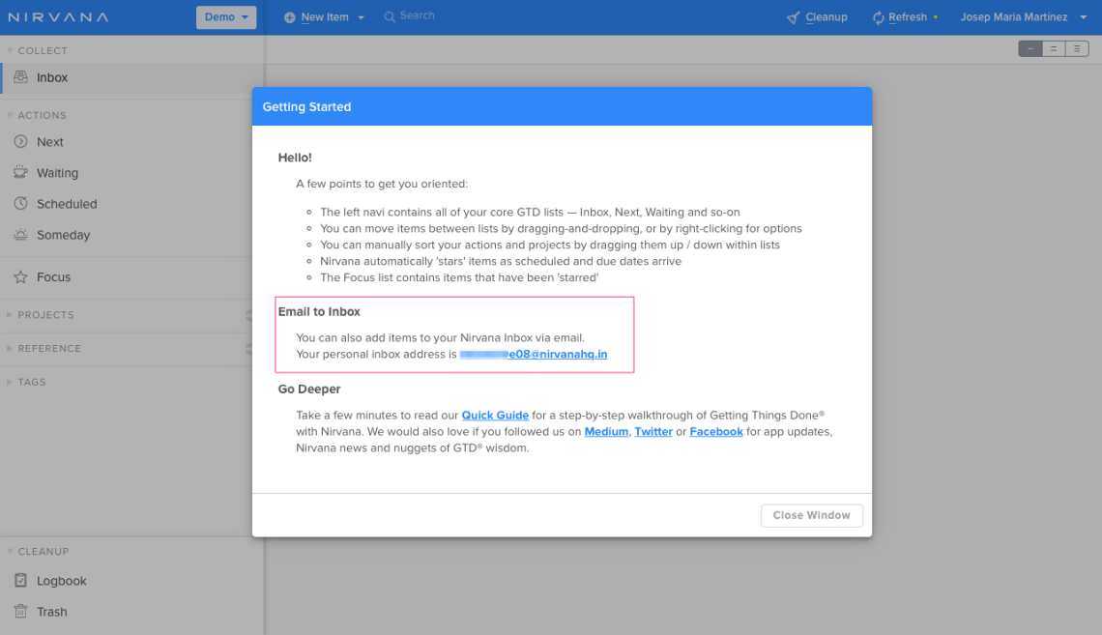Click the Cleanup toolbar button
The height and width of the screenshot is (635, 1102).
[818, 17]
